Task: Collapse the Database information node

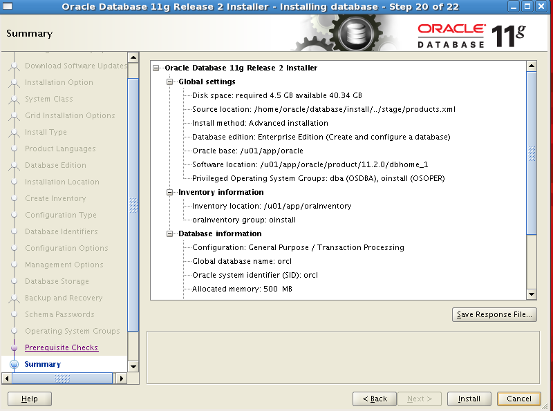Action: click(169, 233)
